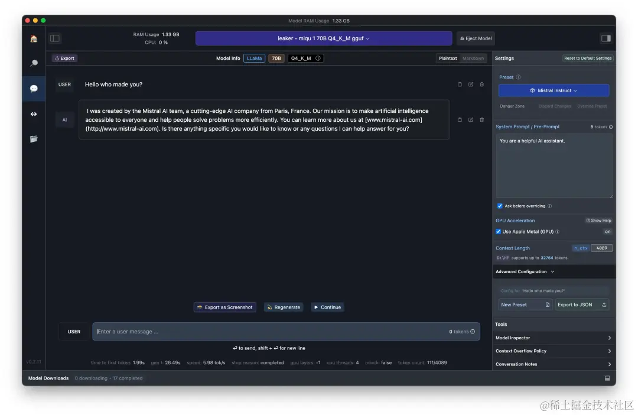Open the My Models folder icon
This screenshot has height=415, width=638.
[34, 139]
